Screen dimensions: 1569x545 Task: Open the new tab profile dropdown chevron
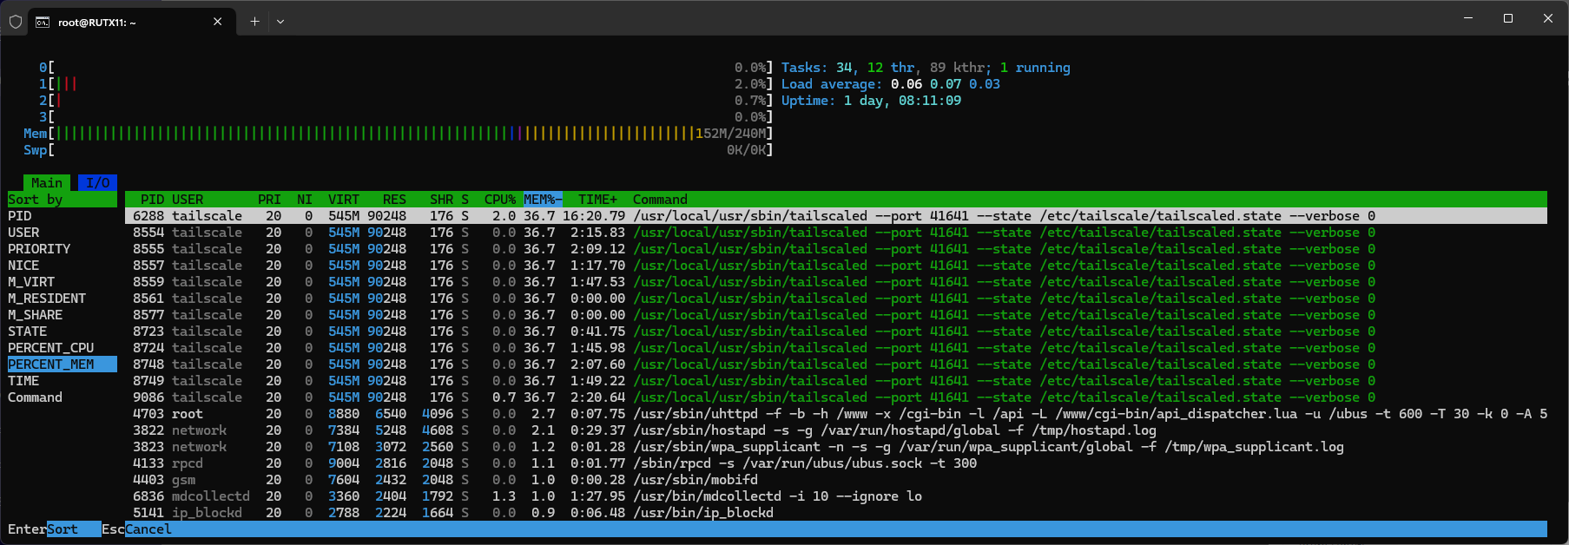pos(280,22)
